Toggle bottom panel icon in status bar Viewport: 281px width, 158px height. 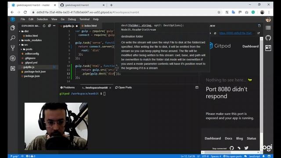(269, 156)
